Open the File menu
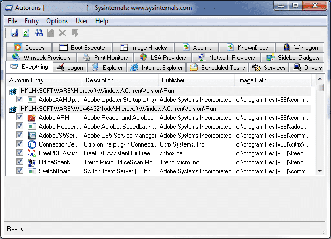Screen dimensions: 331x239 pyautogui.click(x=13, y=21)
